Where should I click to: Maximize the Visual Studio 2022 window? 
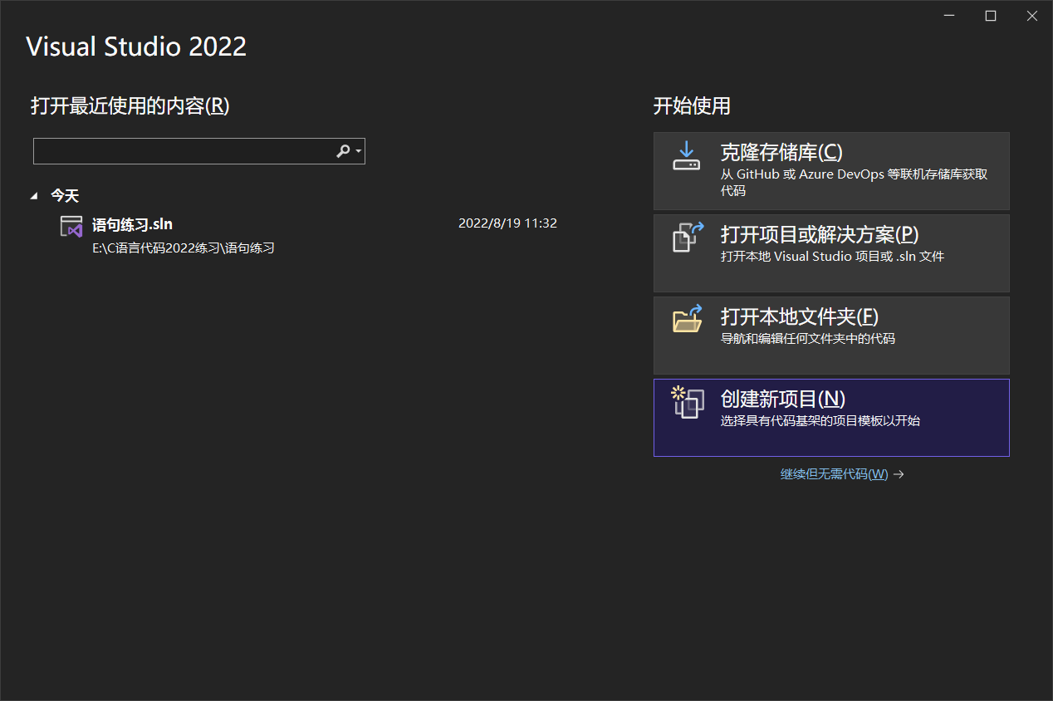tap(990, 16)
